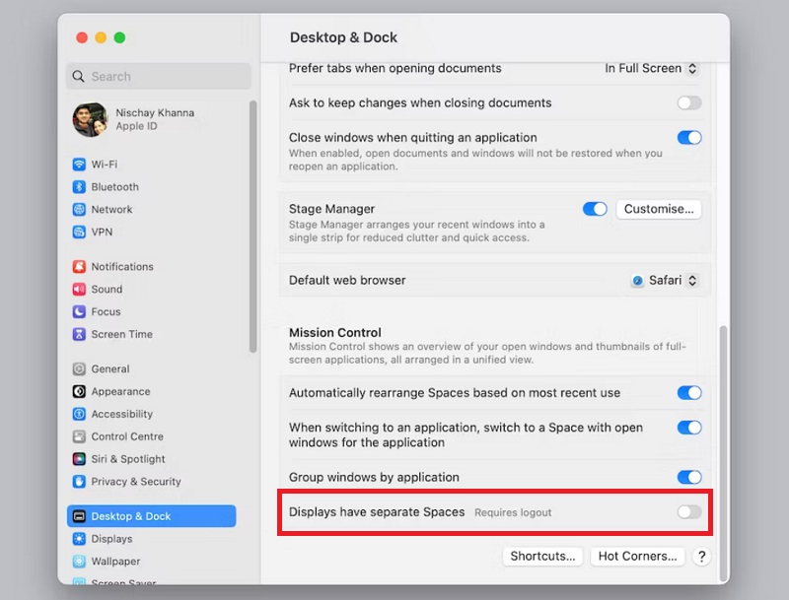Click the Sound speaker icon
The image size is (789, 600).
(x=79, y=290)
